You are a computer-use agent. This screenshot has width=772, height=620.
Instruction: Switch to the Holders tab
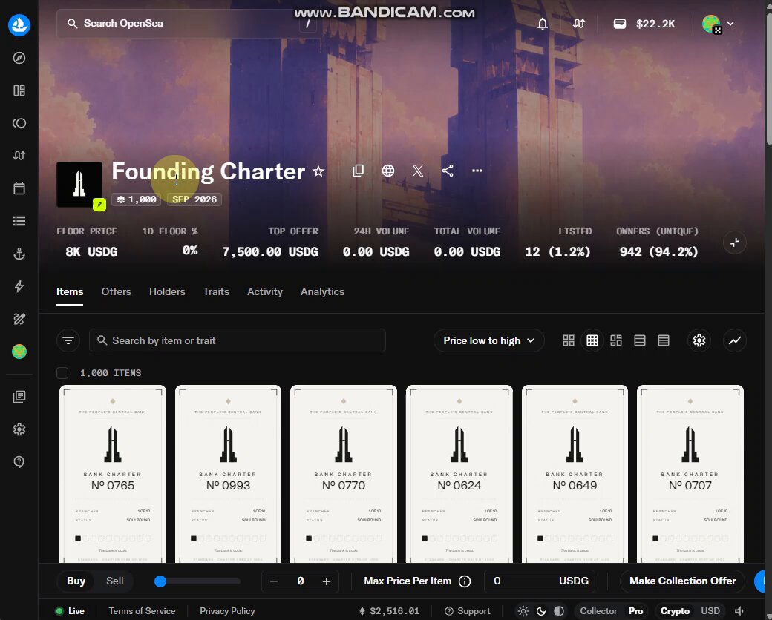point(167,291)
